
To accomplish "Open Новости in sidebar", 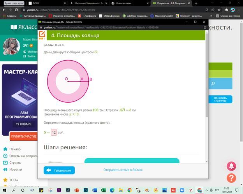I will click(12, 170).
